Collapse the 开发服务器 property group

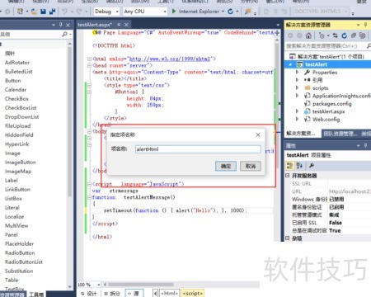click(288, 176)
